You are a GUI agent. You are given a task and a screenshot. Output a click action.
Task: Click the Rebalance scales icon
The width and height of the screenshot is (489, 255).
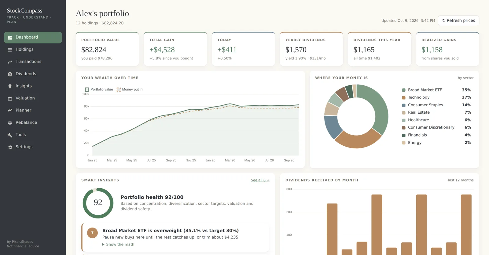(x=10, y=123)
